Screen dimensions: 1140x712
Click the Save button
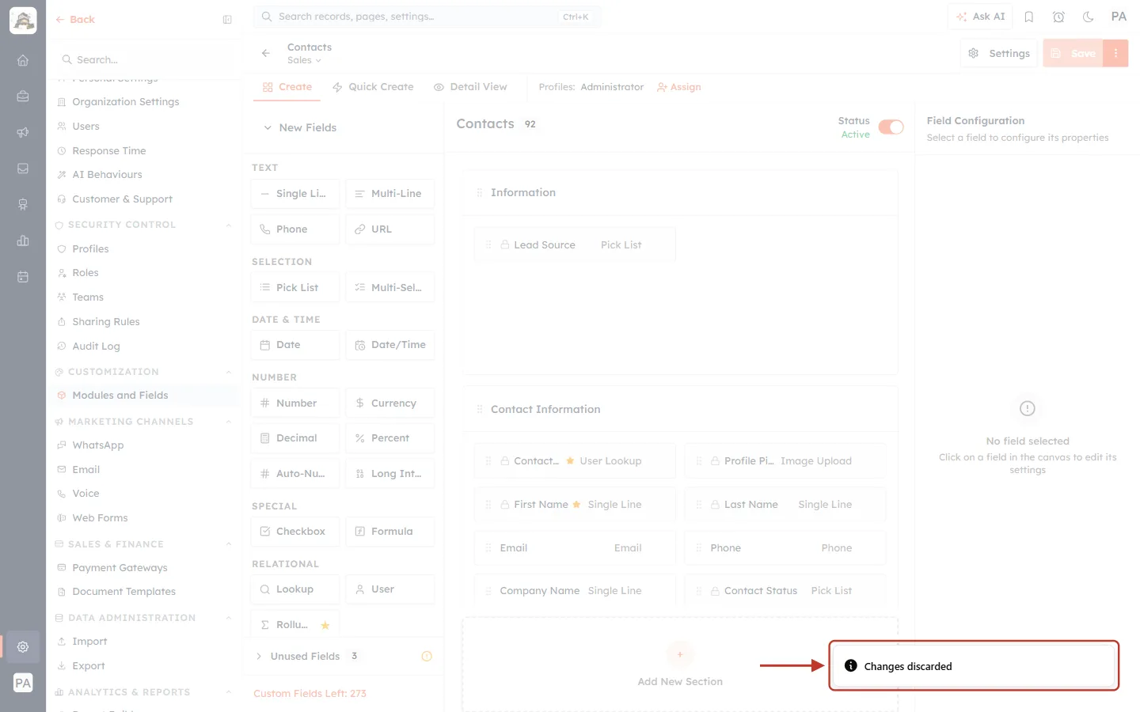coord(1073,53)
